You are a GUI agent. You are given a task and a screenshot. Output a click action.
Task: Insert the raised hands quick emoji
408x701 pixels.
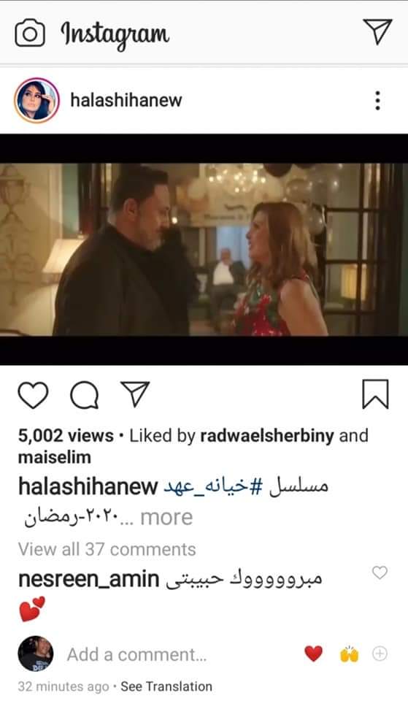[x=349, y=654]
